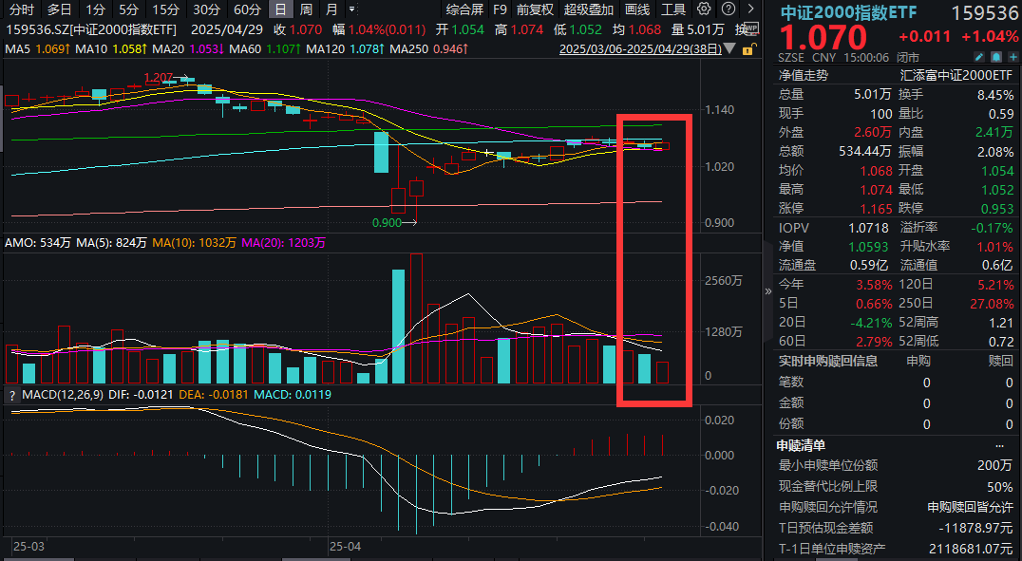The height and width of the screenshot is (561, 1022).
Task: Enable 超级叠加 overlay mode
Action: [589, 9]
